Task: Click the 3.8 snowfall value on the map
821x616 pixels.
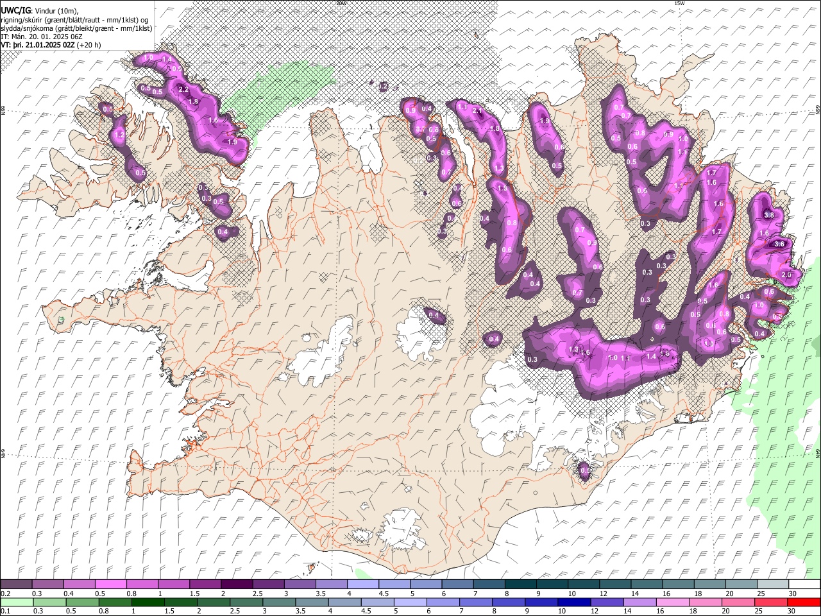Action: click(x=769, y=215)
